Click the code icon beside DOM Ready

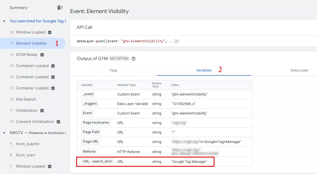tap(42, 55)
